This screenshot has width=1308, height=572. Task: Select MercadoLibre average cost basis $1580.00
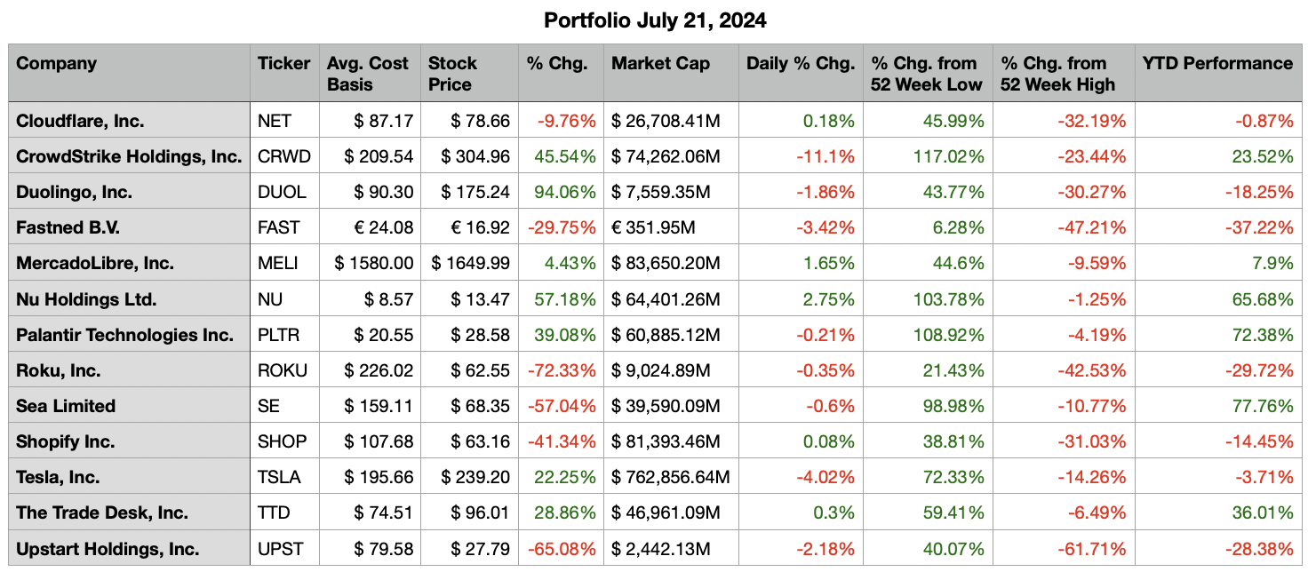(374, 263)
